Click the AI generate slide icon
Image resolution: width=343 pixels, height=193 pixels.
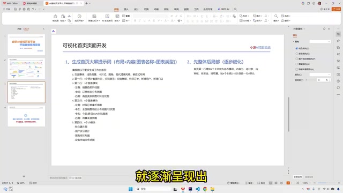pos(107,16)
